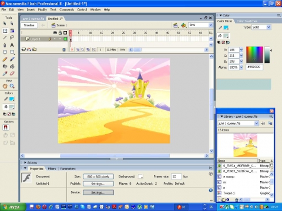Select the Eyedropper tool
This screenshot has width=282, height=211.
click(5, 74)
